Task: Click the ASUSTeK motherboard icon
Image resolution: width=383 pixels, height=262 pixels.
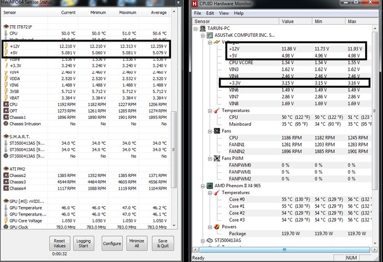Action: pos(210,35)
